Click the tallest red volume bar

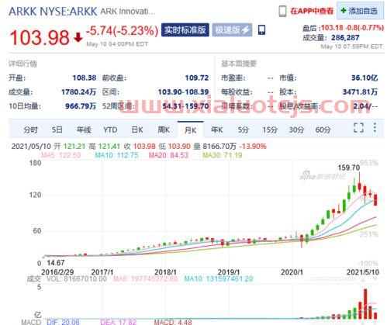[365, 304]
